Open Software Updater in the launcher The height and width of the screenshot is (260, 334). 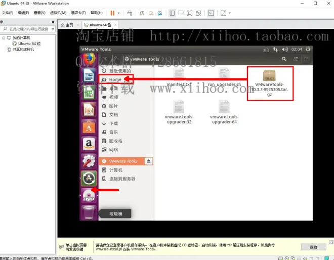click(x=89, y=178)
